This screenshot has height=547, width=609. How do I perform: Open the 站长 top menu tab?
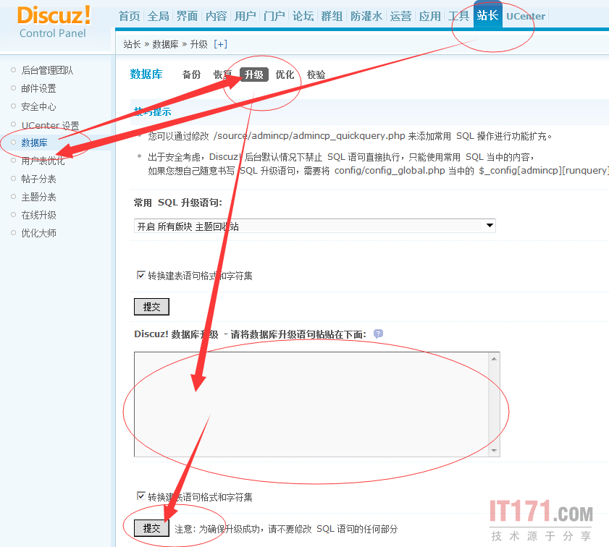(x=487, y=15)
